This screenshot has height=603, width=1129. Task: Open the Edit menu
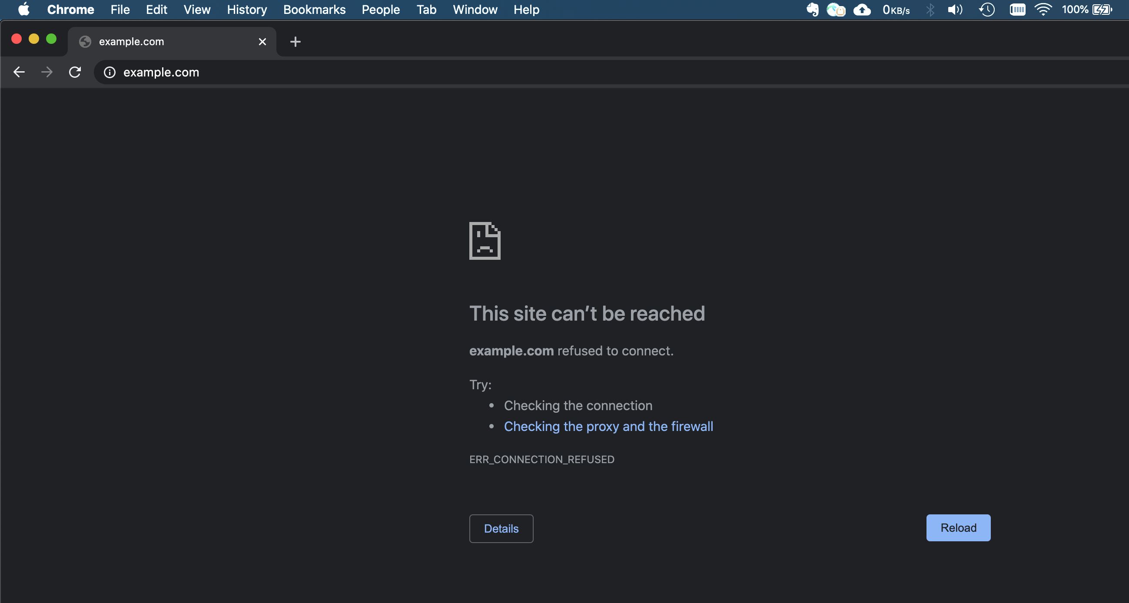tap(156, 10)
